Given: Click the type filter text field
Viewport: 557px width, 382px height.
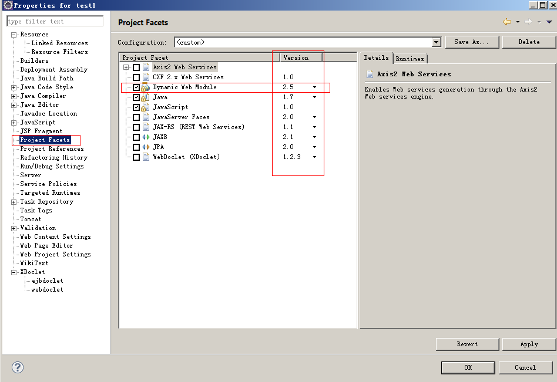Looking at the screenshot, I should [55, 21].
